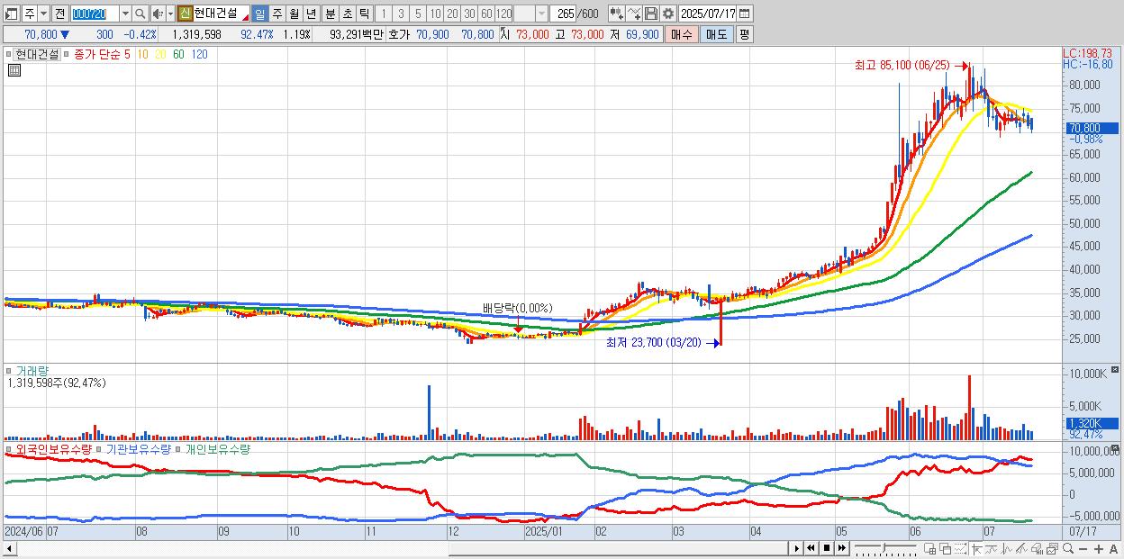Click the stock code input field 000720
1124x559 pixels.
click(x=94, y=14)
